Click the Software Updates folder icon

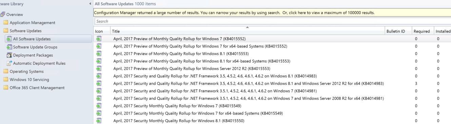(x=5, y=31)
